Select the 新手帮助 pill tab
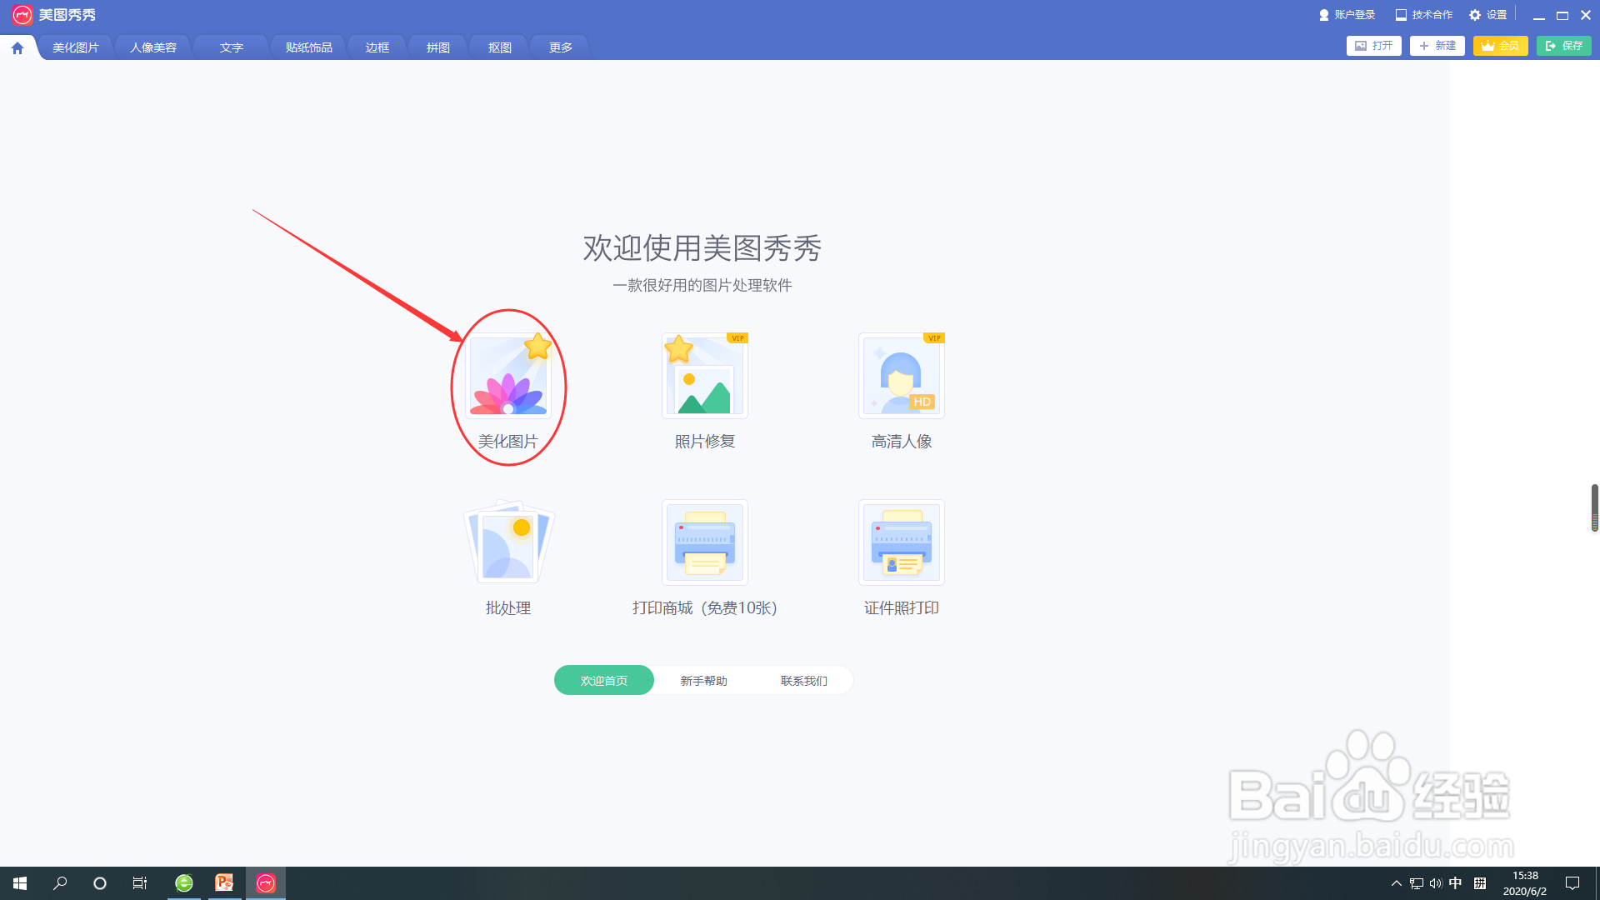Screen dimensions: 1600x900 click(x=704, y=681)
